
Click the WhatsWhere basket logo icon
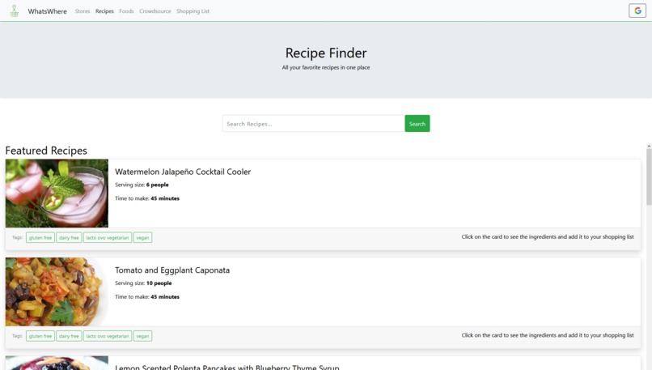click(x=14, y=11)
